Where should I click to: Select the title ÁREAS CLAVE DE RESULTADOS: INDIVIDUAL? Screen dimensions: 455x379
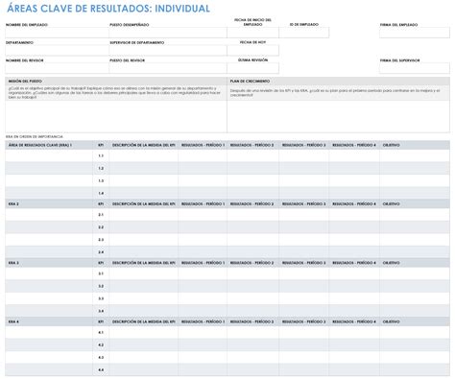[108, 9]
